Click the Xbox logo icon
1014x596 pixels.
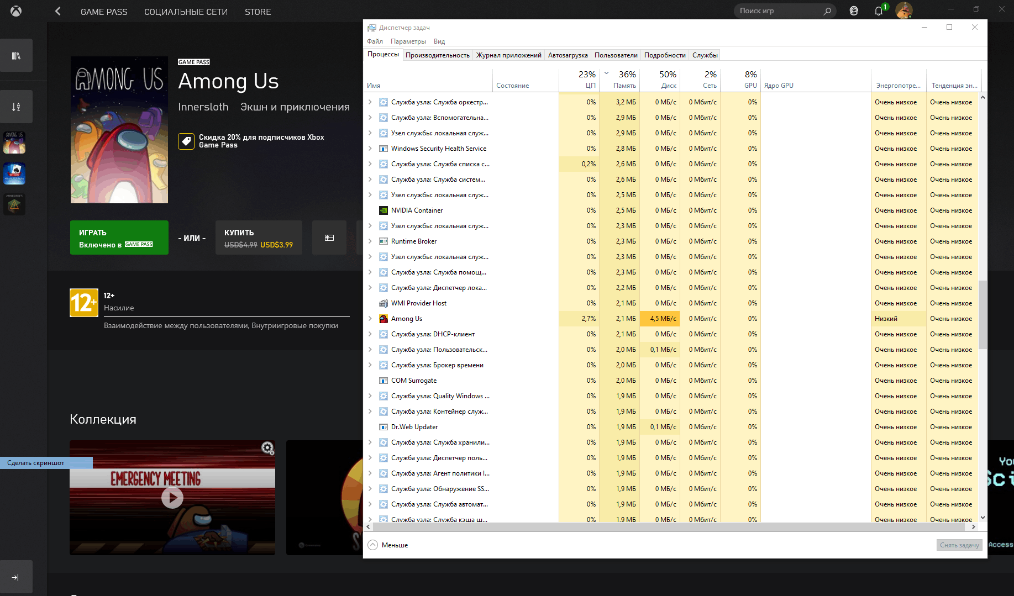click(16, 11)
